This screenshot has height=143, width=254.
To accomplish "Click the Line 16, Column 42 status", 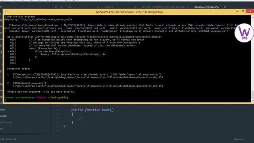I will click(8, 139).
